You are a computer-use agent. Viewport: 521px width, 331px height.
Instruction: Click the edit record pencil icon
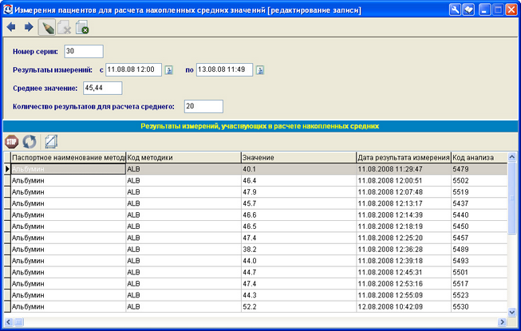point(47,28)
